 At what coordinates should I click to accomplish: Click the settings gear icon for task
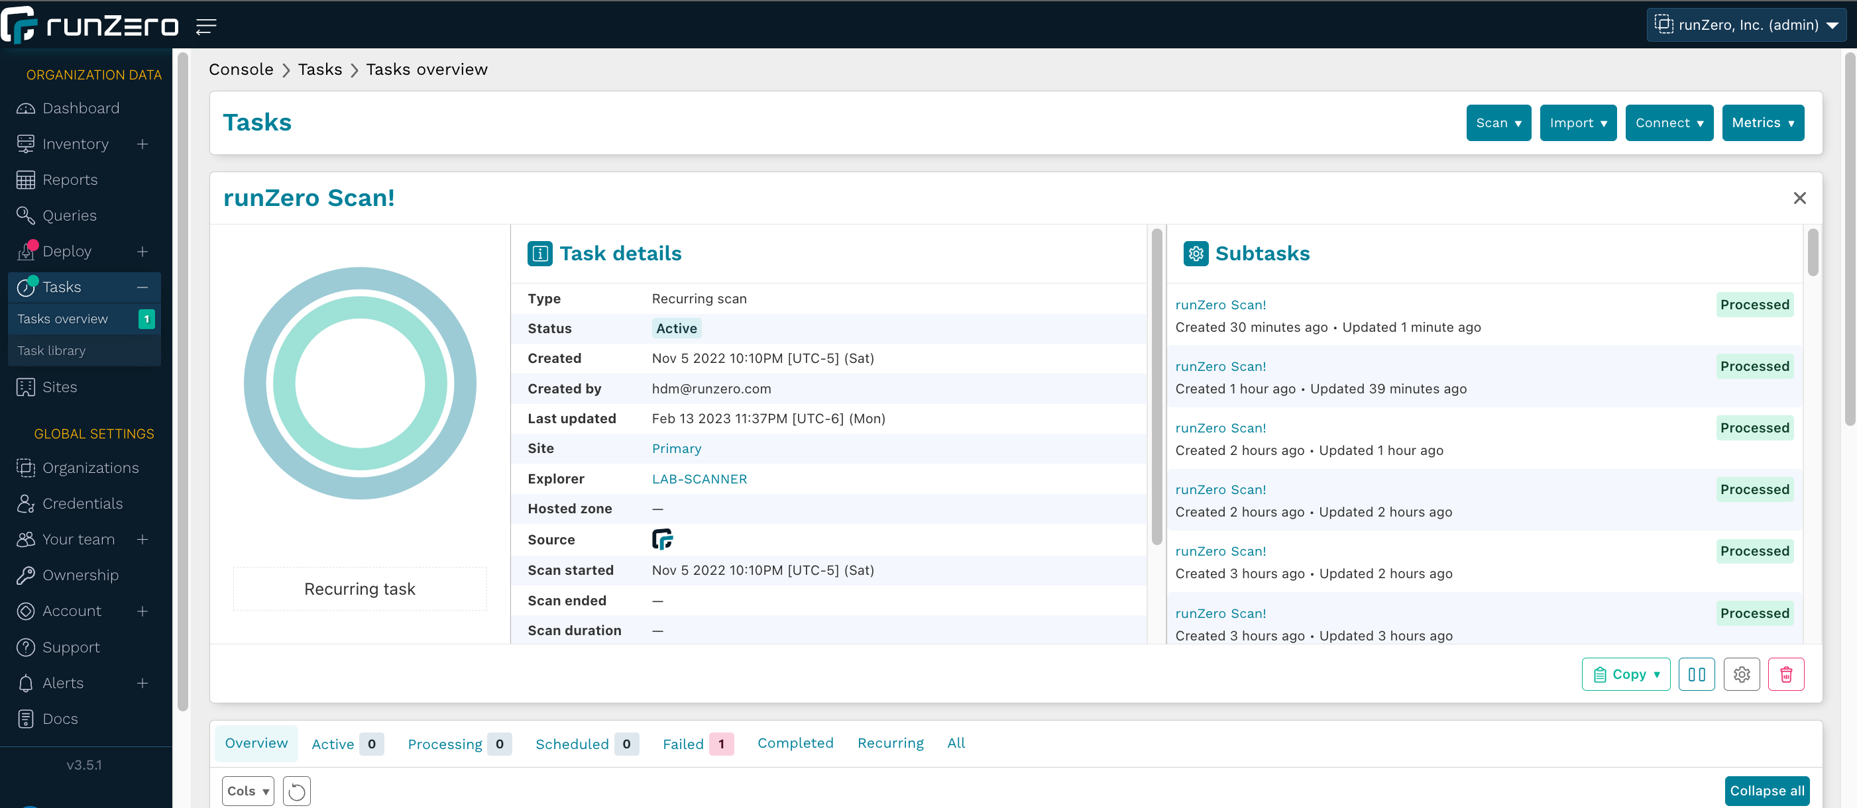1742,674
